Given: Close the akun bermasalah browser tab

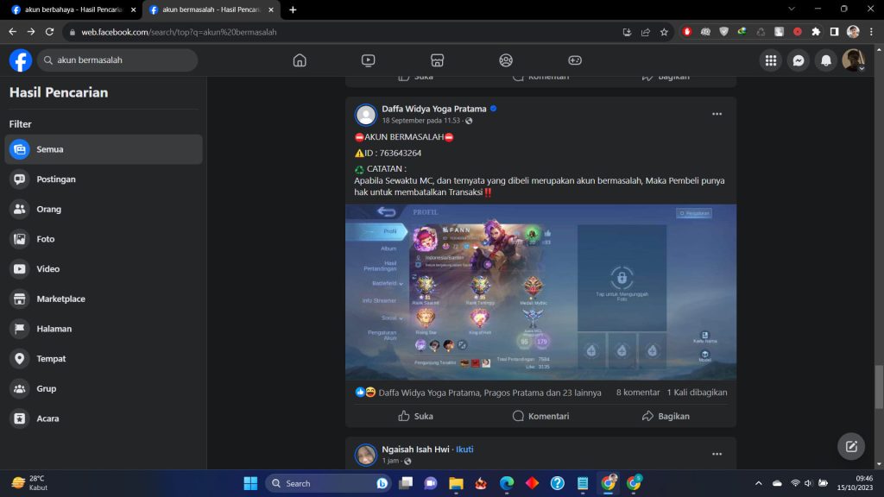Looking at the screenshot, I should click(x=270, y=9).
